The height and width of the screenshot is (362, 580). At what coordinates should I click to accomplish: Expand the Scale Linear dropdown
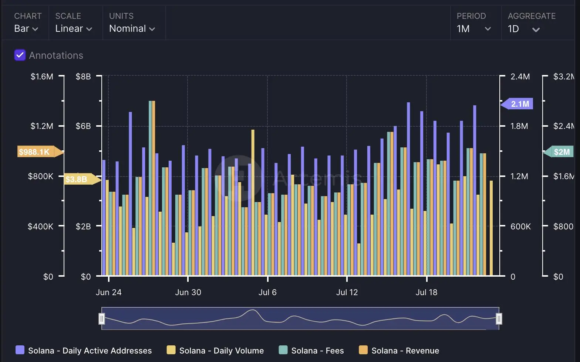73,28
